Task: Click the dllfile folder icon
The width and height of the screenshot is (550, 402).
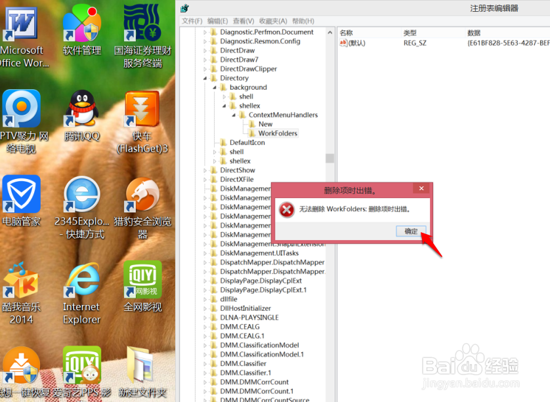Action: (213, 299)
